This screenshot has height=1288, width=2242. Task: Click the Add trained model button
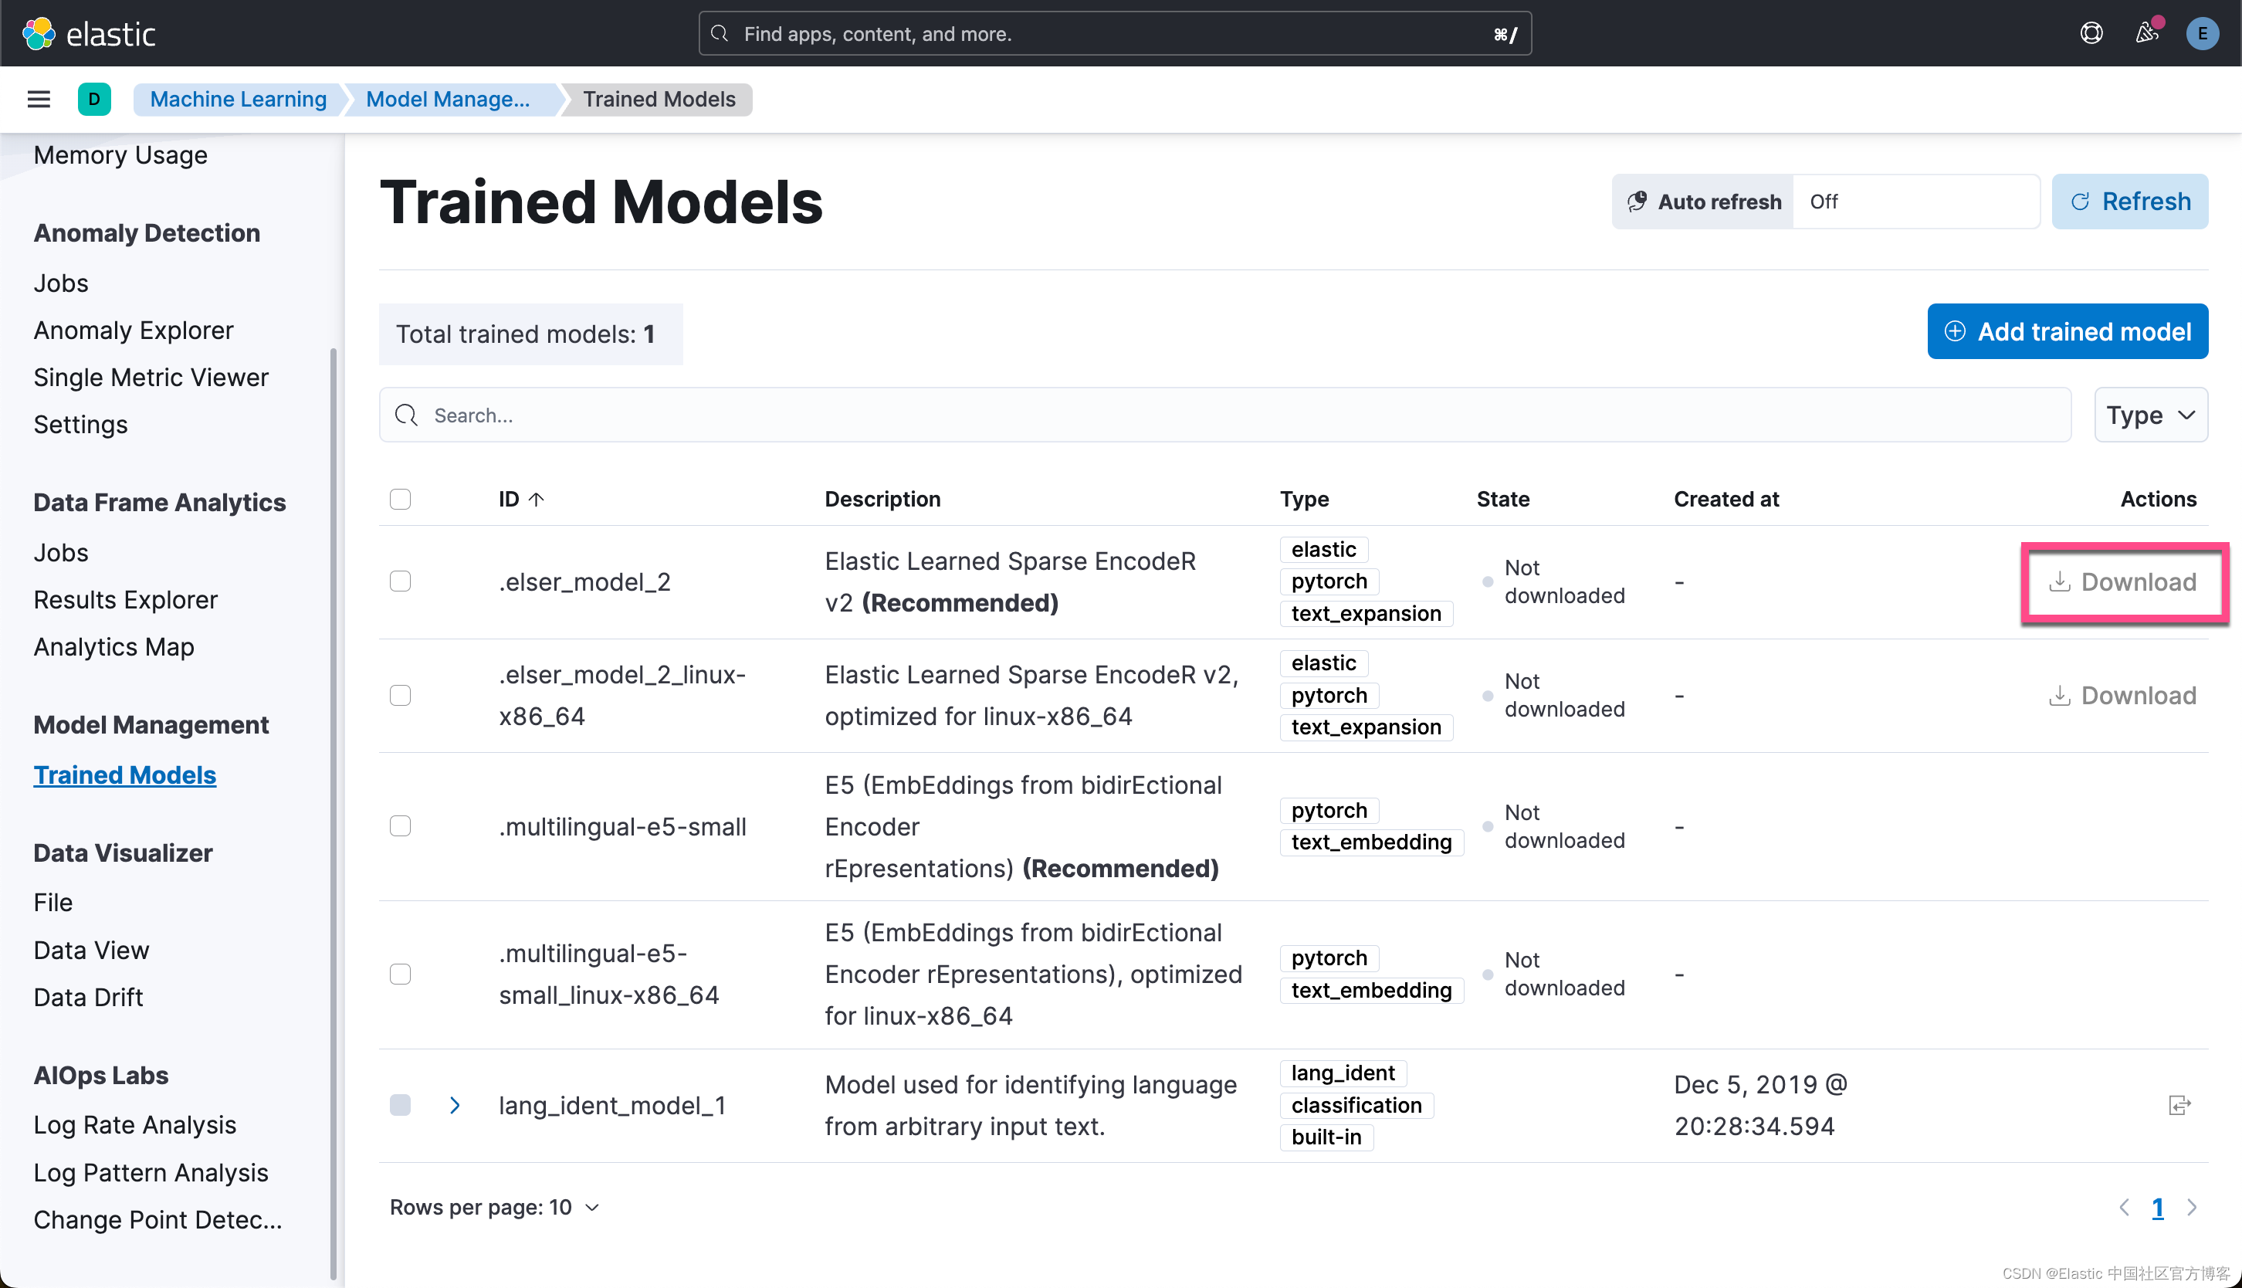2067,330
